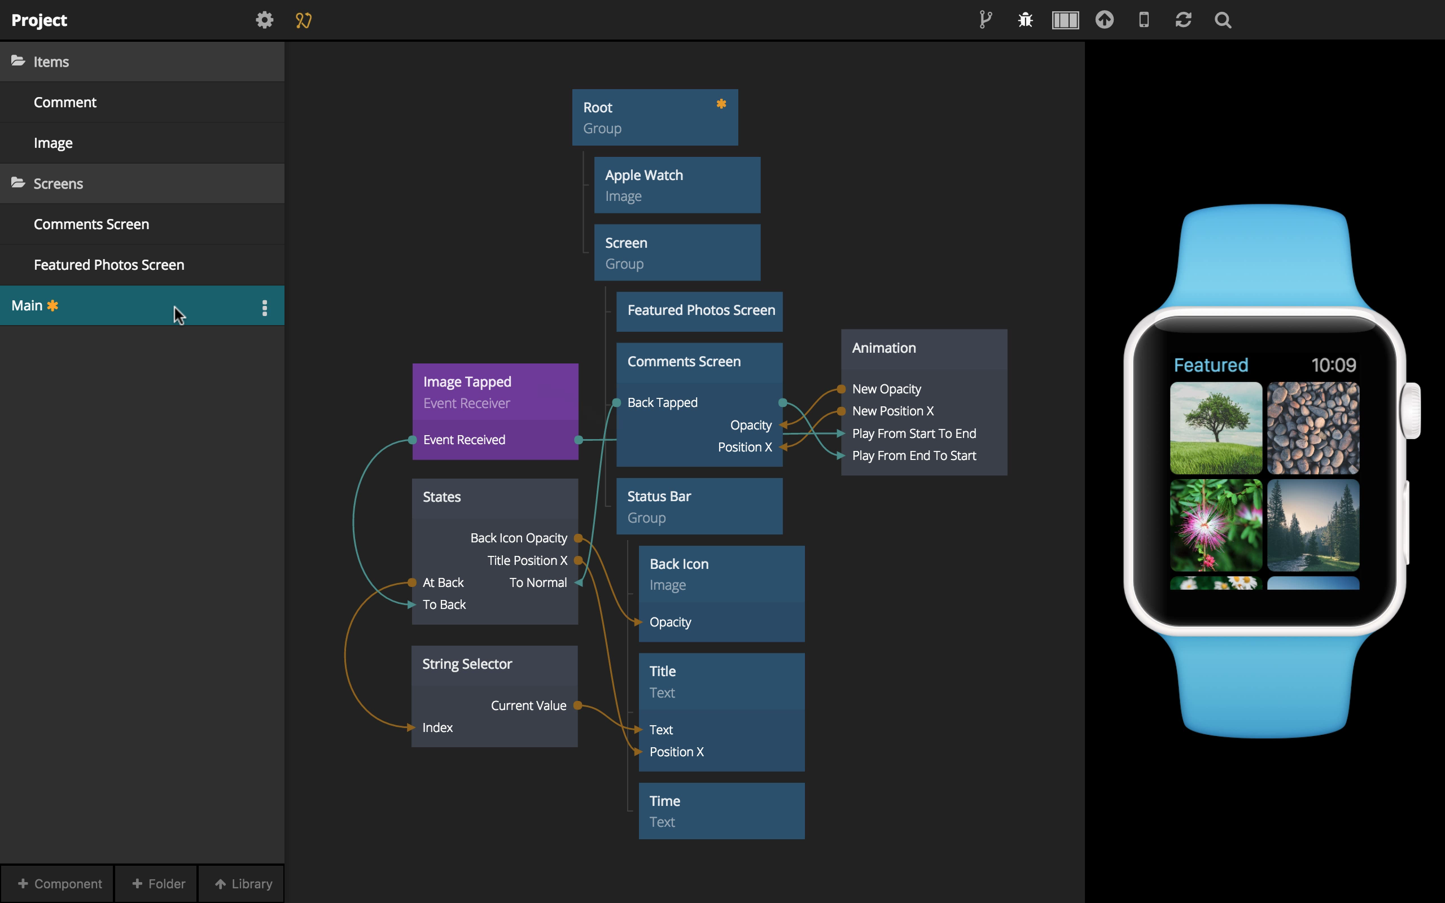The height and width of the screenshot is (903, 1445).
Task: Upload the project using the up-arrow icon
Action: [1105, 20]
